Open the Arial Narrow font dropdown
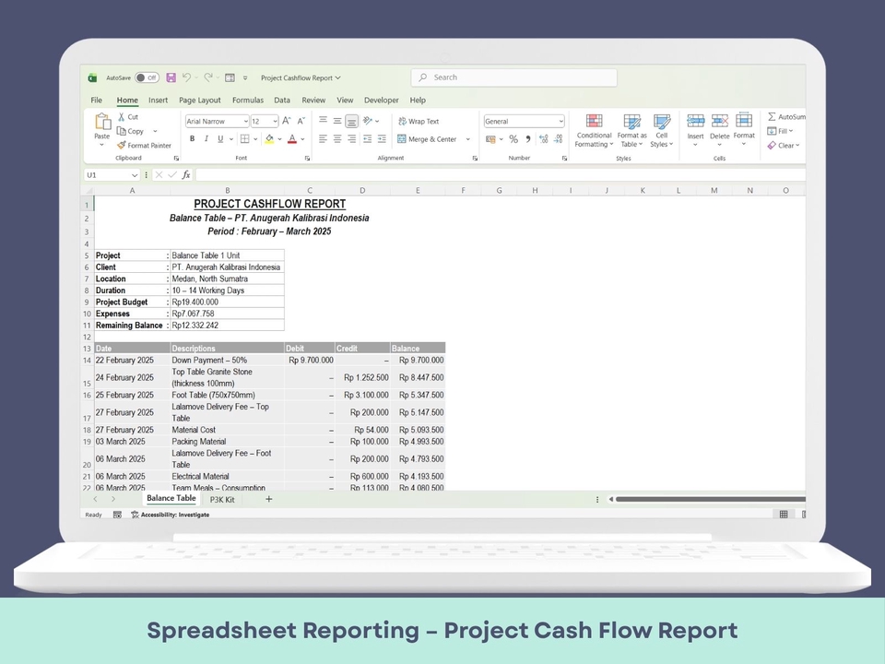The image size is (885, 664). 245,122
